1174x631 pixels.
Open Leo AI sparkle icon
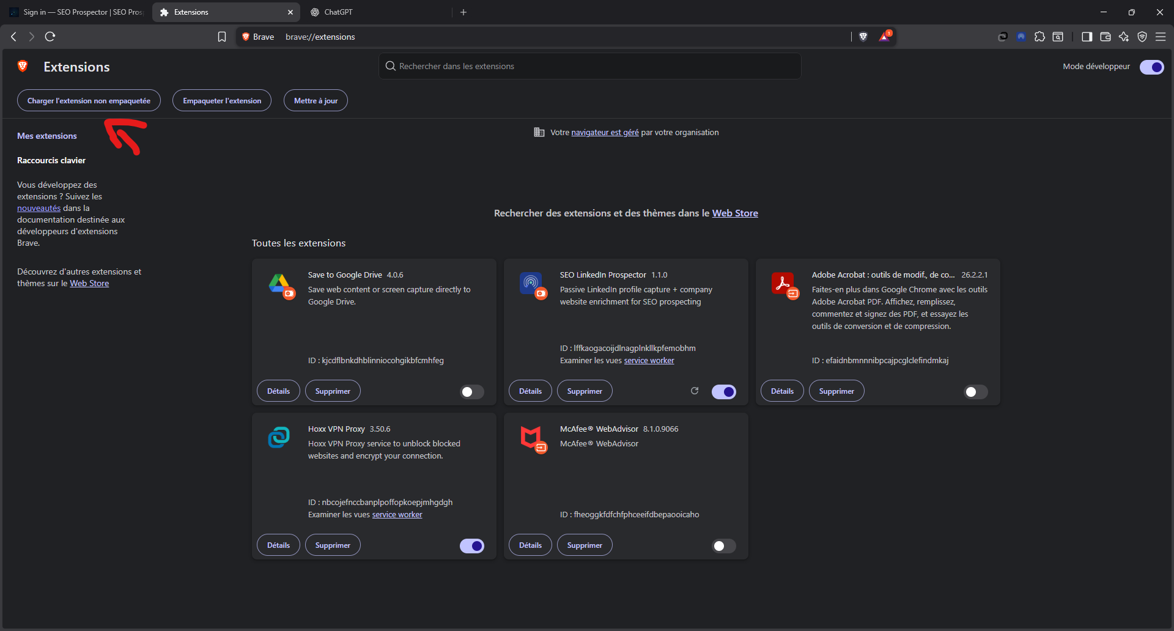(x=1124, y=37)
